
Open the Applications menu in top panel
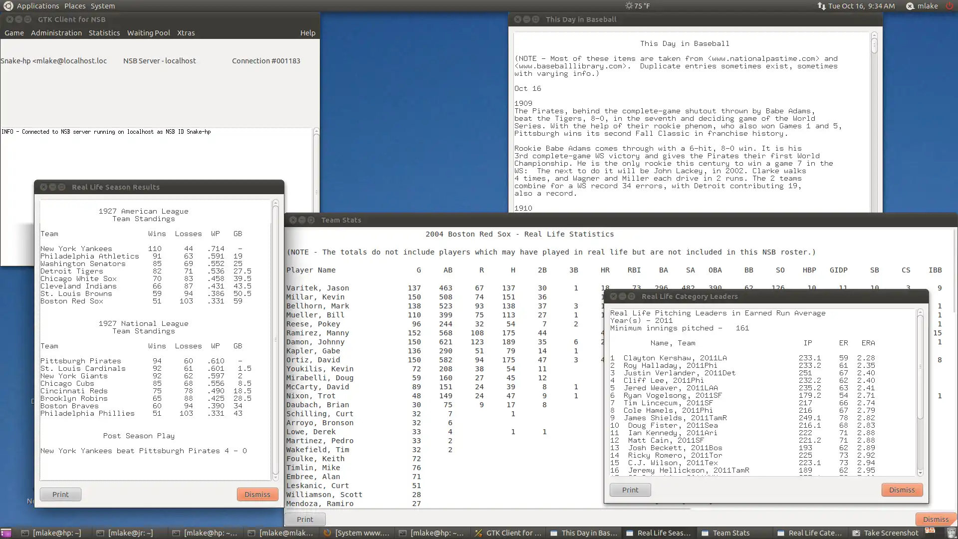tap(38, 6)
